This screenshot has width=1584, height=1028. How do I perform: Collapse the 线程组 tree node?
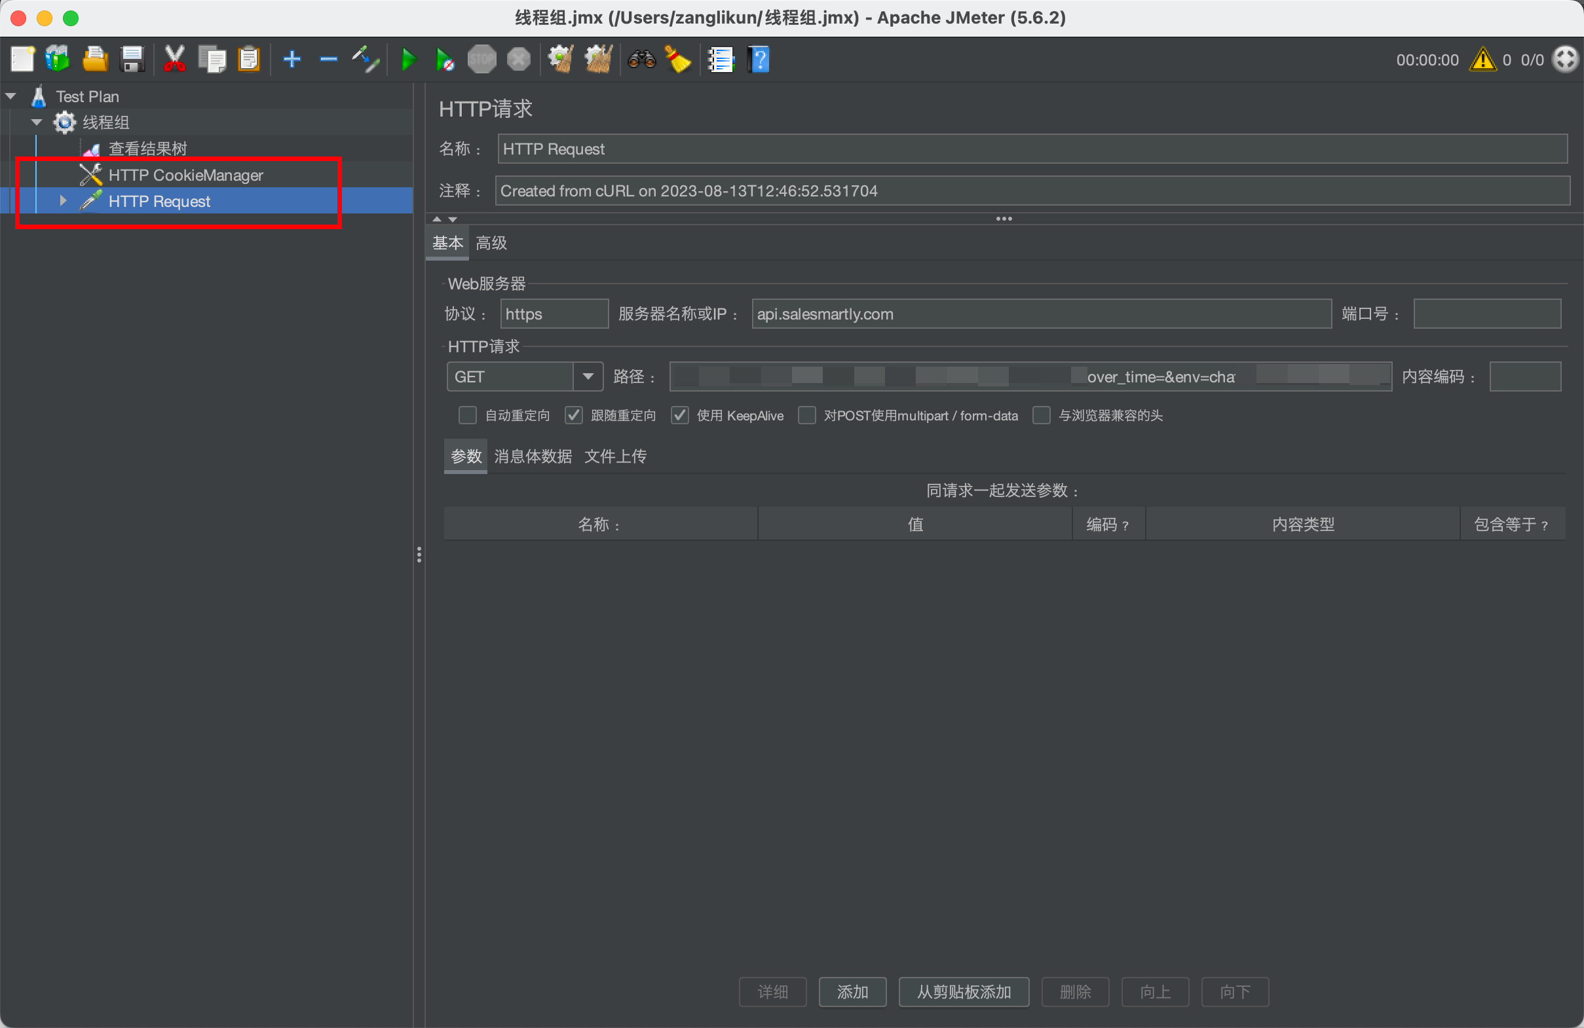[37, 122]
